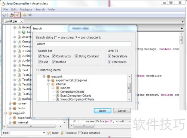Image resolution: width=187 pixels, height=138 pixels.
Task: Click the textui package icon in tree
Action: (x=15, y=108)
